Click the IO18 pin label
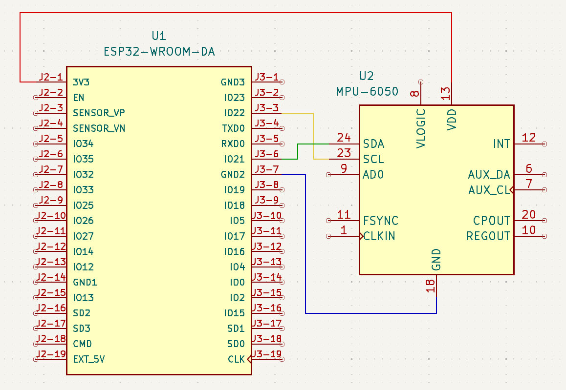This screenshot has height=390, width=566. tap(234, 205)
